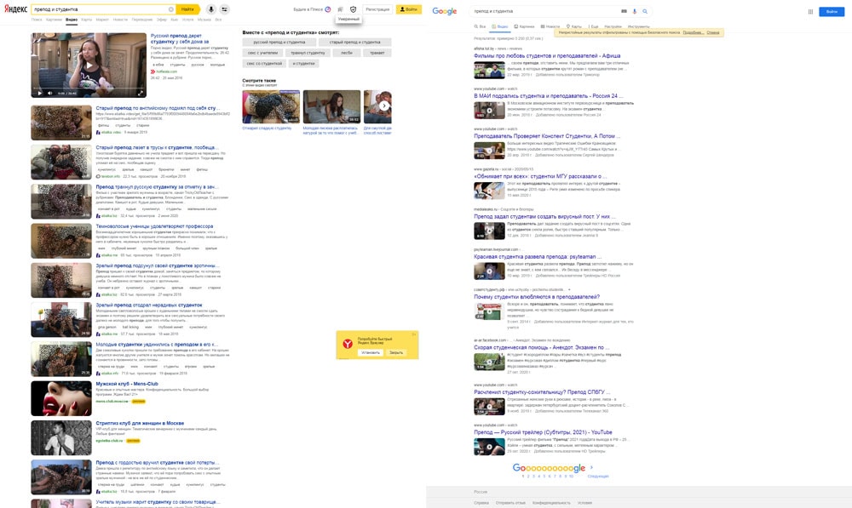Open Google on-screen keyboard icon
Viewport: 852px width, 508px height.
625,11
